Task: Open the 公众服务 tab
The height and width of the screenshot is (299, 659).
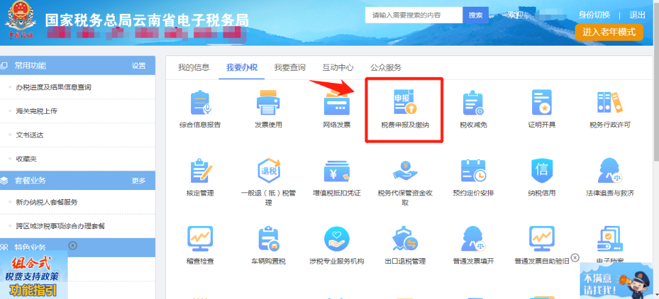Action: pyautogui.click(x=386, y=68)
